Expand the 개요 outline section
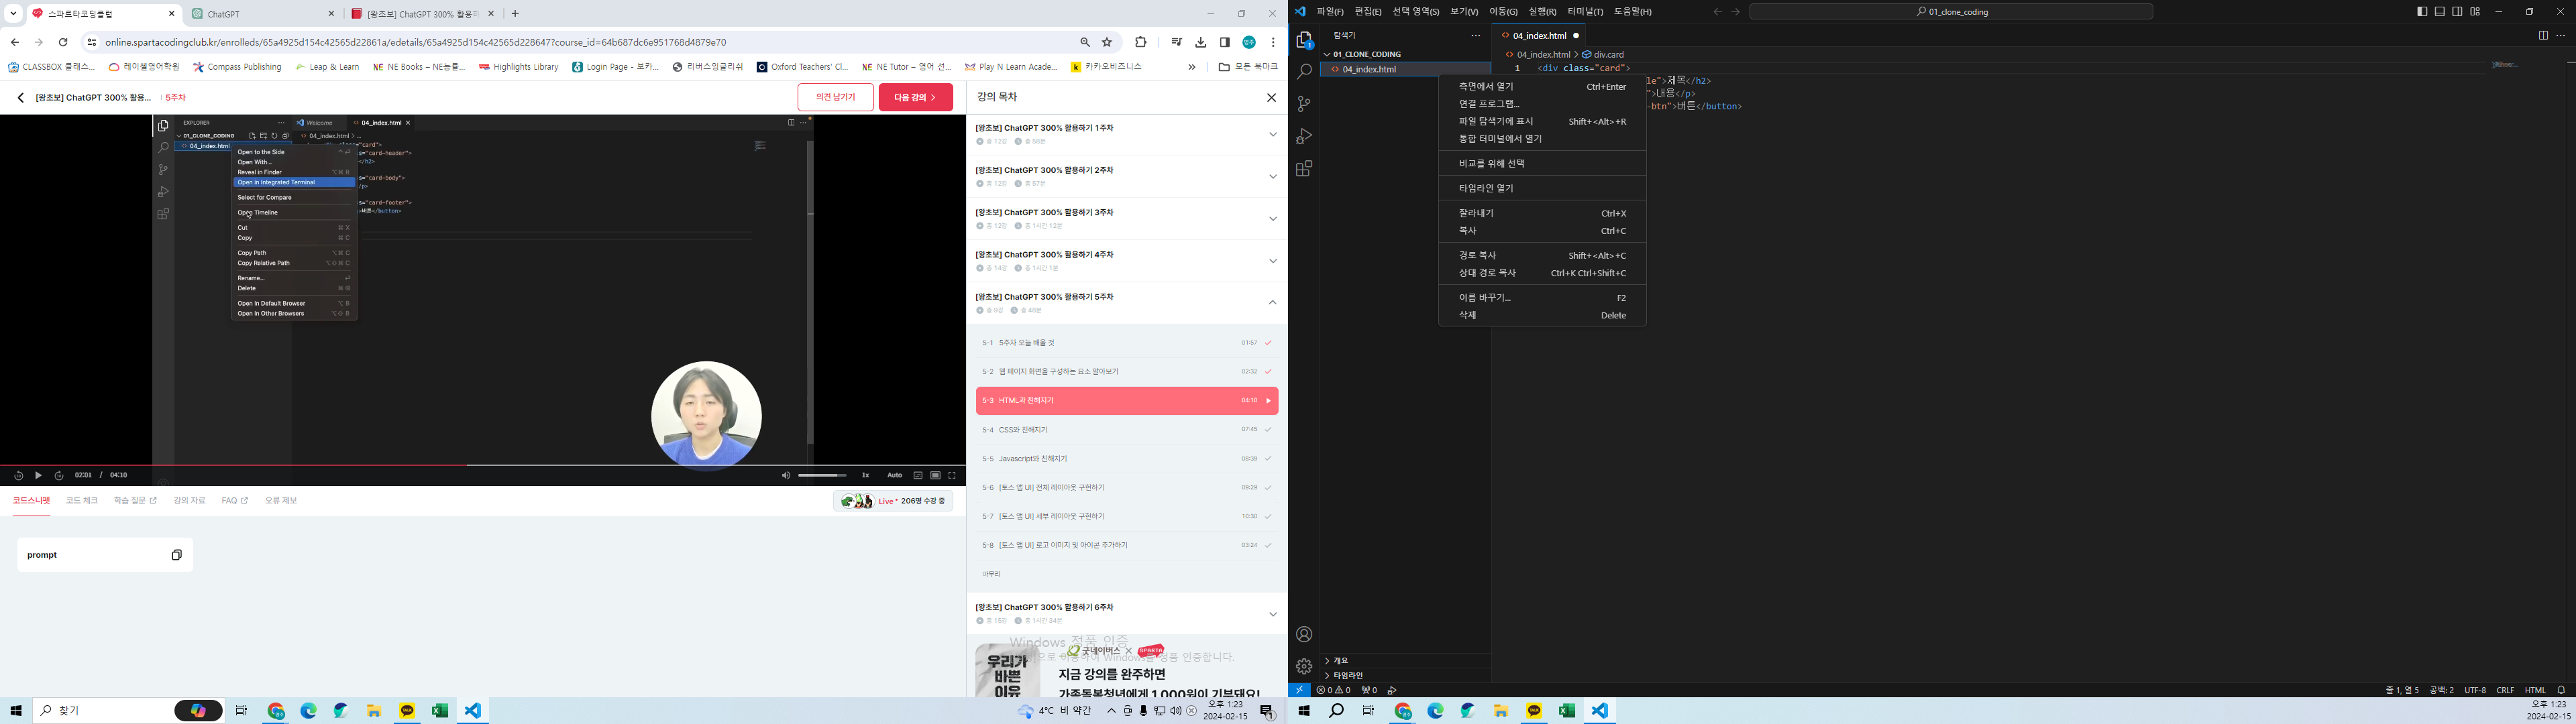2576x724 pixels. 1405,660
